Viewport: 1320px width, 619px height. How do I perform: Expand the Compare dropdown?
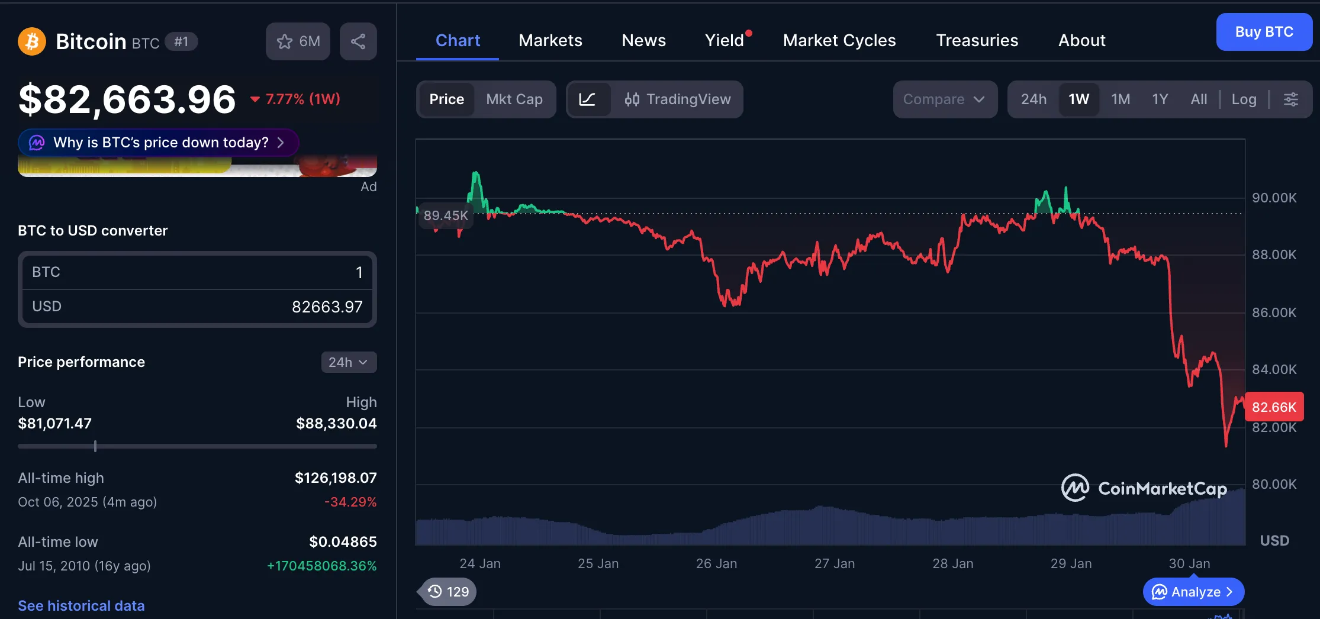point(944,99)
